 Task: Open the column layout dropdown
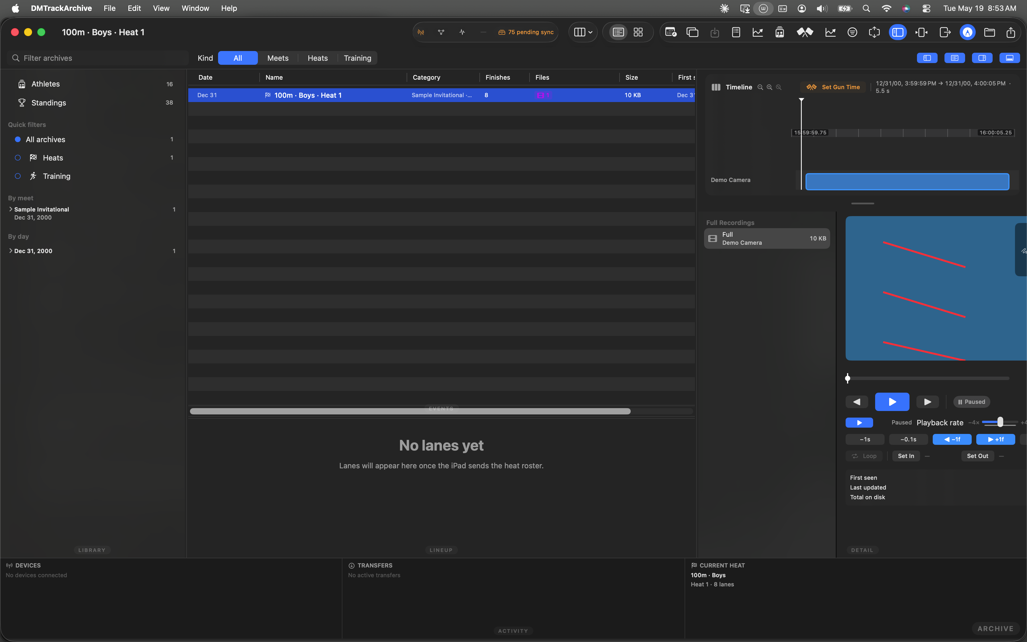click(x=583, y=32)
